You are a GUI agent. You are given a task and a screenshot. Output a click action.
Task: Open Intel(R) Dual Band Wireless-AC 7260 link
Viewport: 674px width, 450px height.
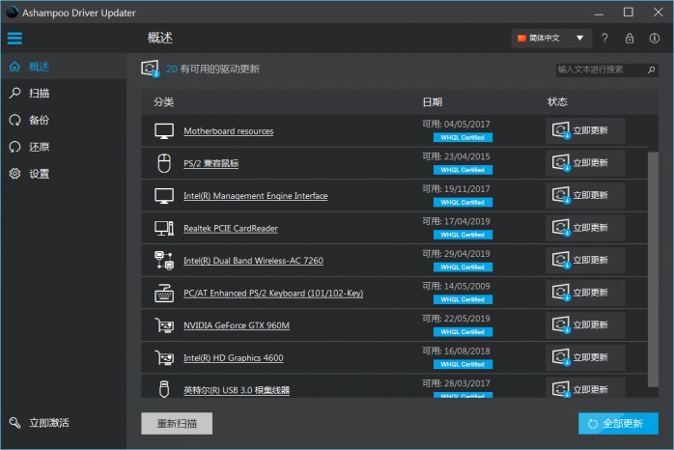click(253, 261)
